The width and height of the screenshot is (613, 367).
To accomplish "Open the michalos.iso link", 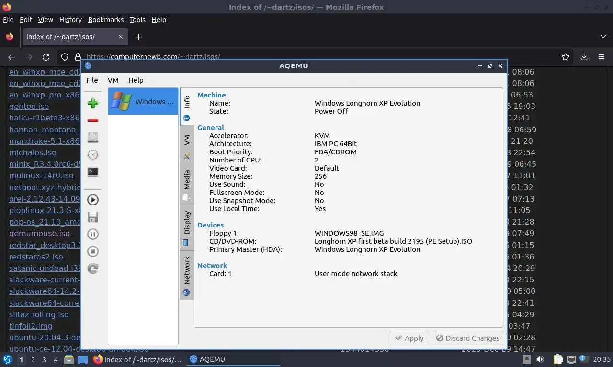I will click(x=33, y=152).
